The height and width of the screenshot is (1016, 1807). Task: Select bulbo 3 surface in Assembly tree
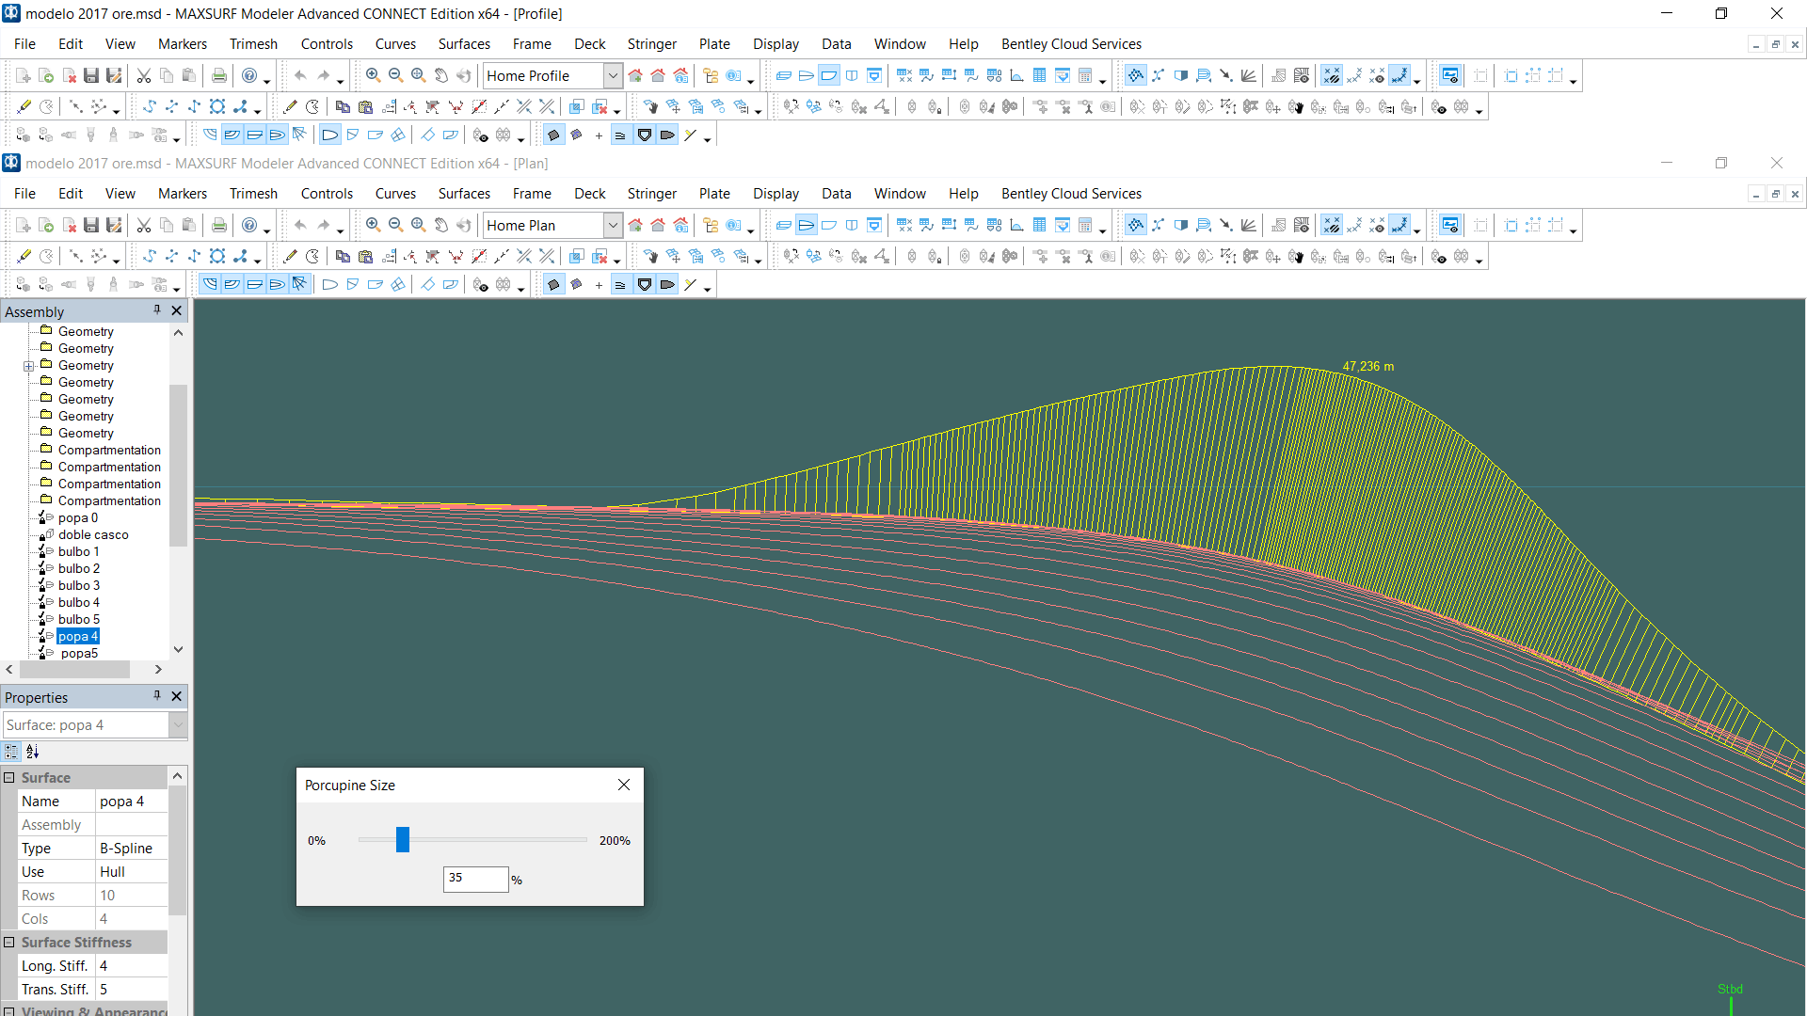[x=79, y=586]
